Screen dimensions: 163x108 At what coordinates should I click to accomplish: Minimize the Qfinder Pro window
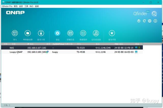point(143,2)
